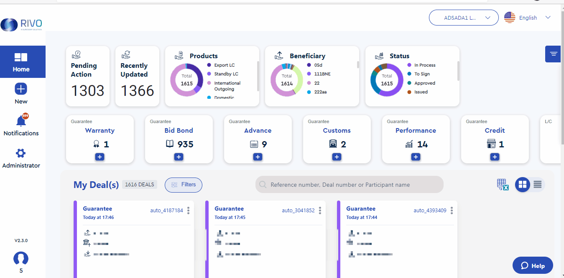Screen dimensions: 564x278
Task: Click the Filters button
Action: [x=184, y=185]
